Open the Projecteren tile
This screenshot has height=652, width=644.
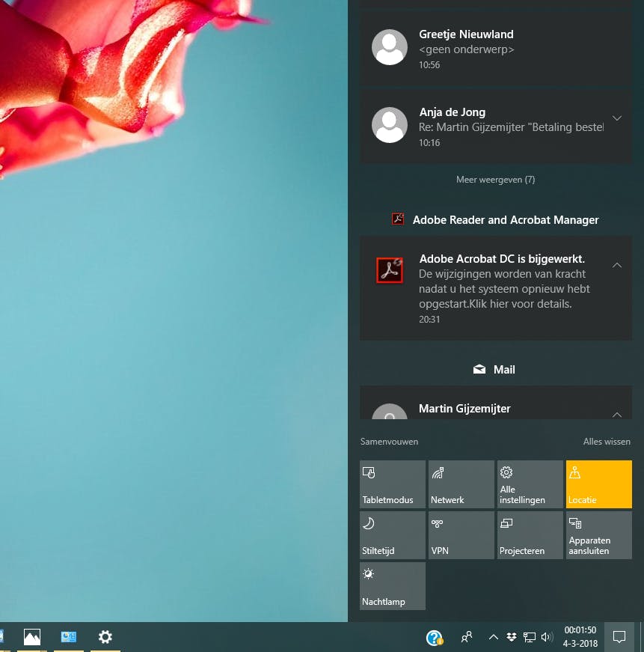pyautogui.click(x=530, y=535)
